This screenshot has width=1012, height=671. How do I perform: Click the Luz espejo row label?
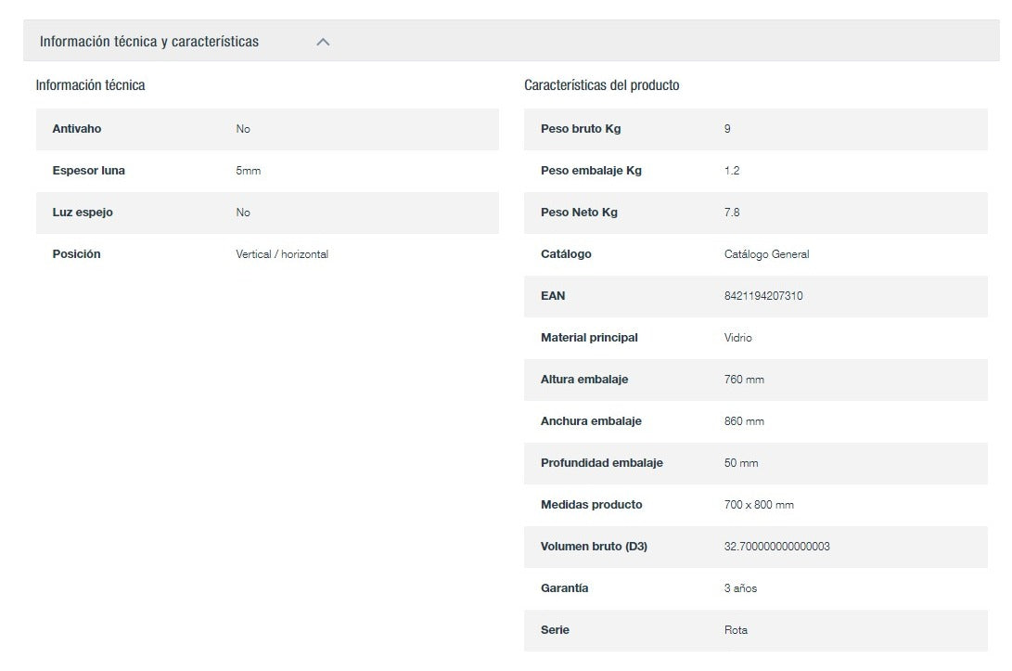(83, 213)
